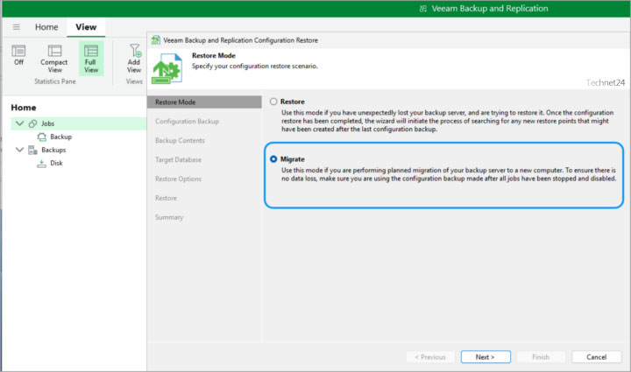
Task: Switch to the Home ribbon tab
Action: tap(46, 27)
